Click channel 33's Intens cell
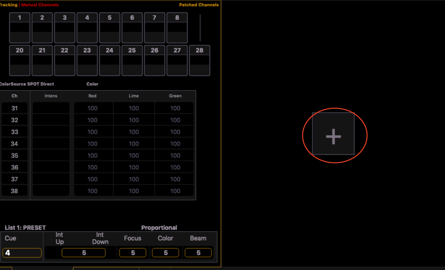This screenshot has height=270, width=445. pyautogui.click(x=51, y=132)
